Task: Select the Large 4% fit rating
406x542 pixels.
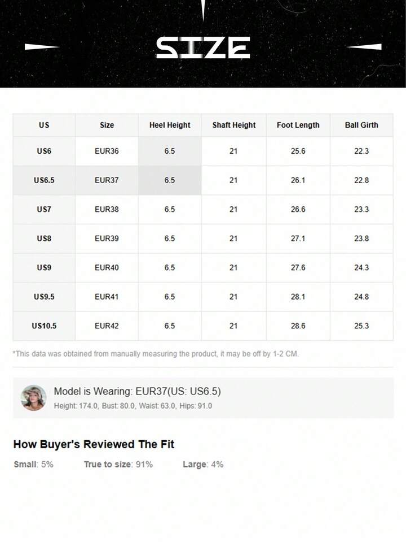Action: pos(203,465)
